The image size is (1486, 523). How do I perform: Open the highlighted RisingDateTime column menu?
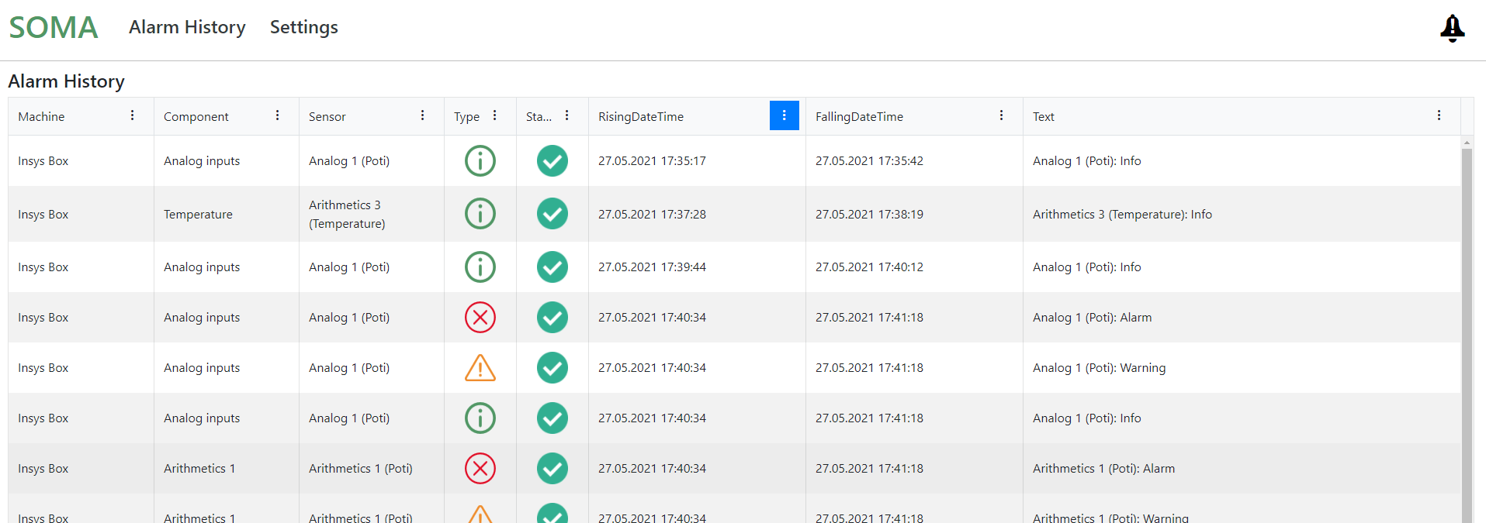pos(784,115)
